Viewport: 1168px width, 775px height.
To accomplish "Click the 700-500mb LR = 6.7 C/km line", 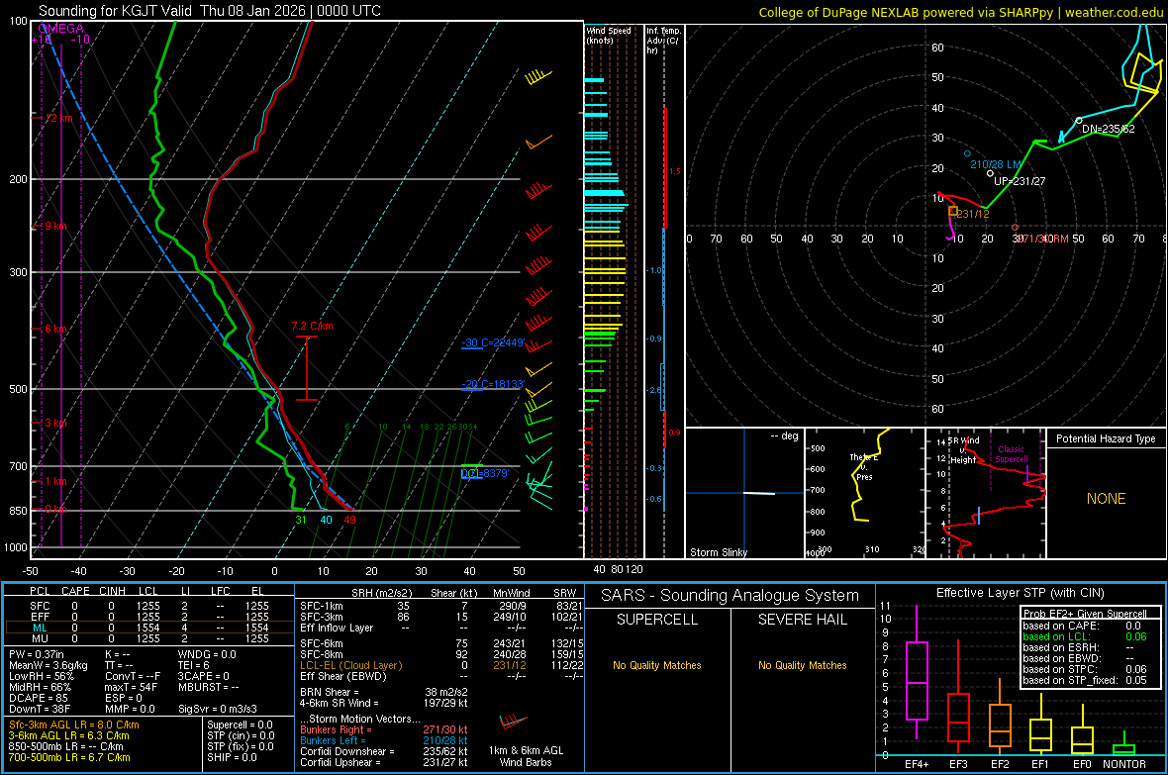I will click(x=69, y=757).
